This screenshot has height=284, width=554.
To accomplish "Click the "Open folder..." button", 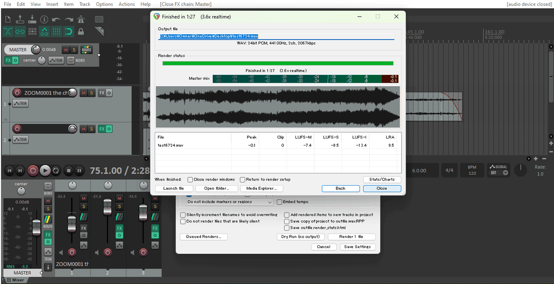I will (x=217, y=188).
